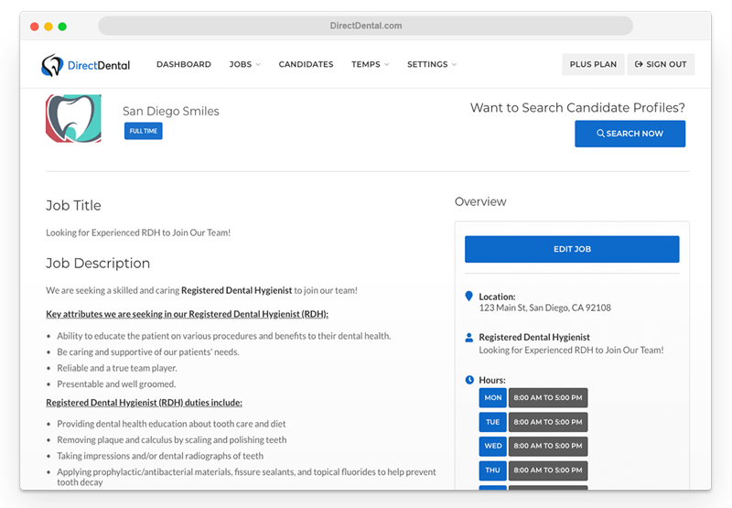Viewport: 732px width, 508px height.
Task: Click the yellow minimize window button
Action: click(x=48, y=27)
